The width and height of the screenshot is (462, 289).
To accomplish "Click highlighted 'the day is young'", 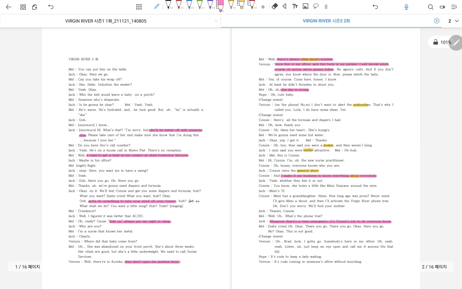I will point(295,90).
